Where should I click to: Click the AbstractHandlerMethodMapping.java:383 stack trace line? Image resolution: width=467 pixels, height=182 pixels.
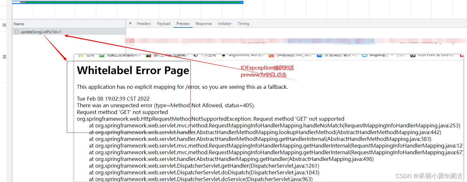[x=260, y=139]
